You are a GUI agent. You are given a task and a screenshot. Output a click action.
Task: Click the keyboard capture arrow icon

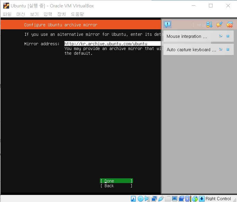[x=202, y=199]
